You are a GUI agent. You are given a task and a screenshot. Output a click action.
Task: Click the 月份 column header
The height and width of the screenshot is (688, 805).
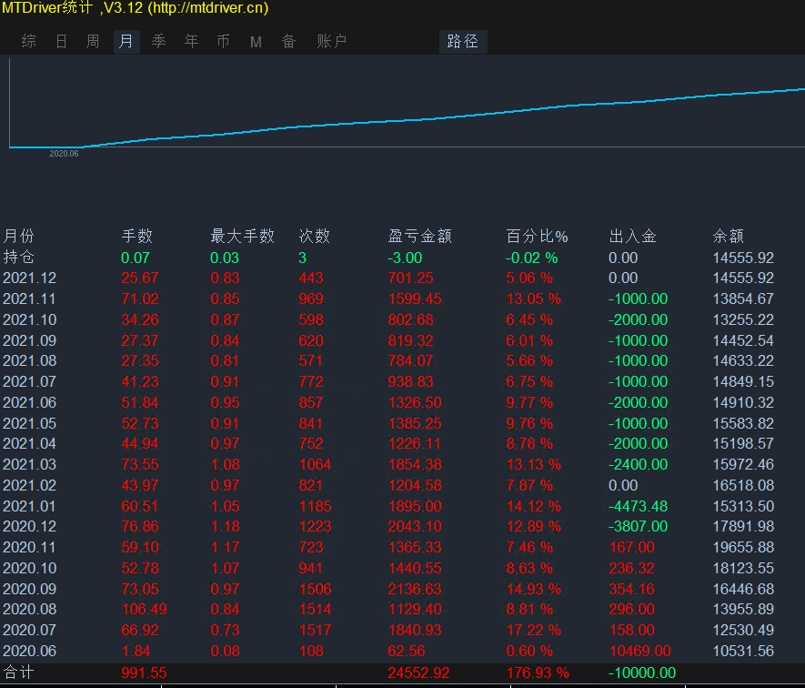coord(19,236)
